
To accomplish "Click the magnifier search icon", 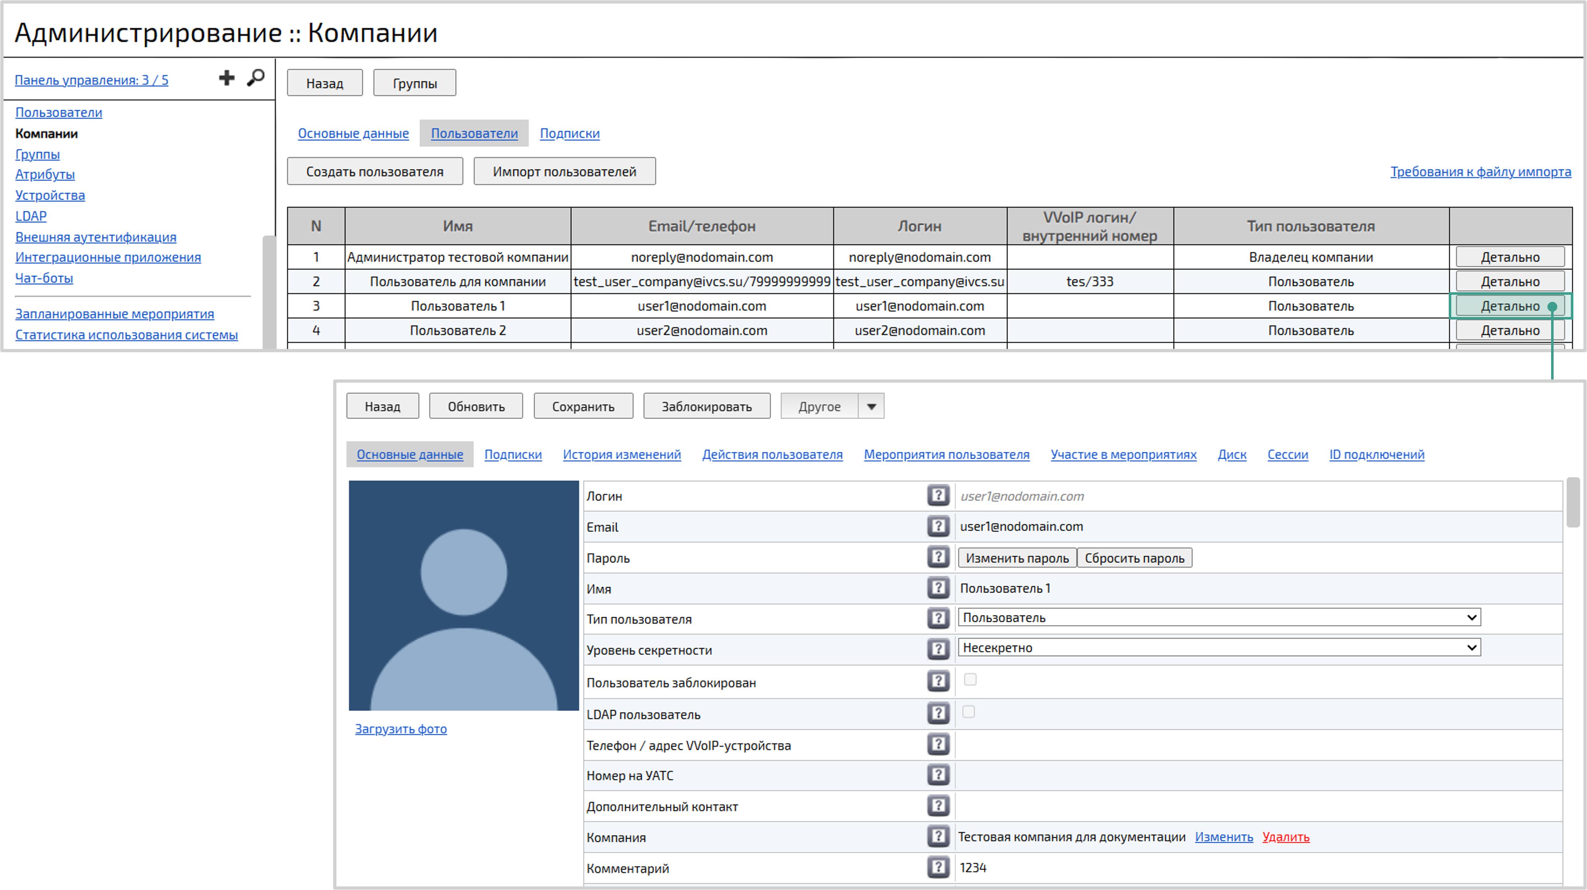I will [x=256, y=78].
